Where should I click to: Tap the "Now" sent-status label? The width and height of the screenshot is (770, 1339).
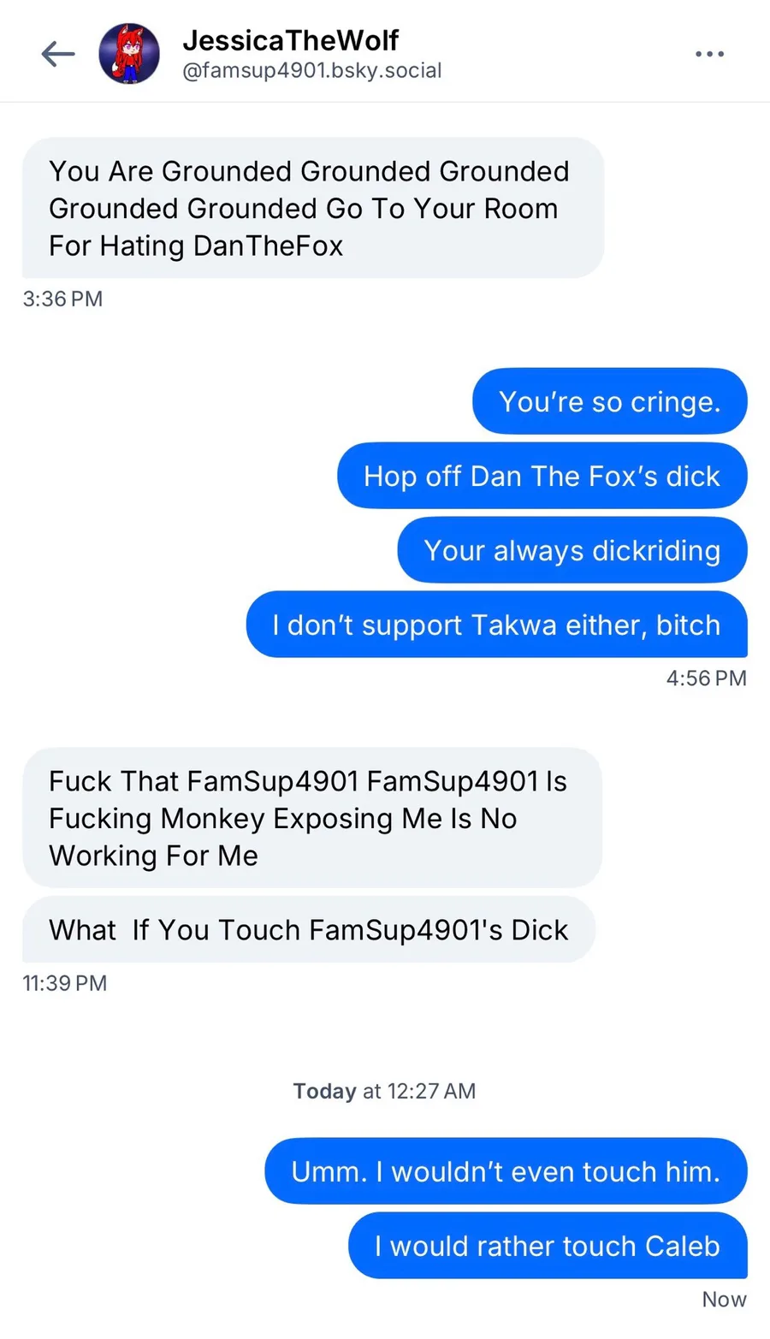pyautogui.click(x=724, y=1299)
